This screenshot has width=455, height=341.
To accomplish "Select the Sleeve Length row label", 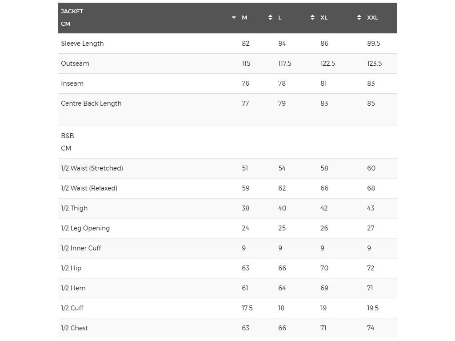I will (x=82, y=44).
